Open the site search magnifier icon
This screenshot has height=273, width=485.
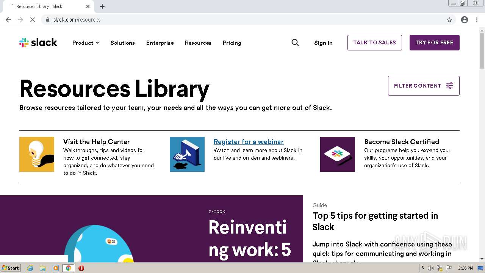[x=295, y=42]
